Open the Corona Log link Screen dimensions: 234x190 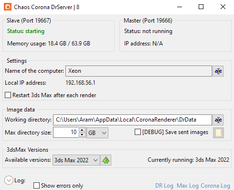[x=215, y=186]
